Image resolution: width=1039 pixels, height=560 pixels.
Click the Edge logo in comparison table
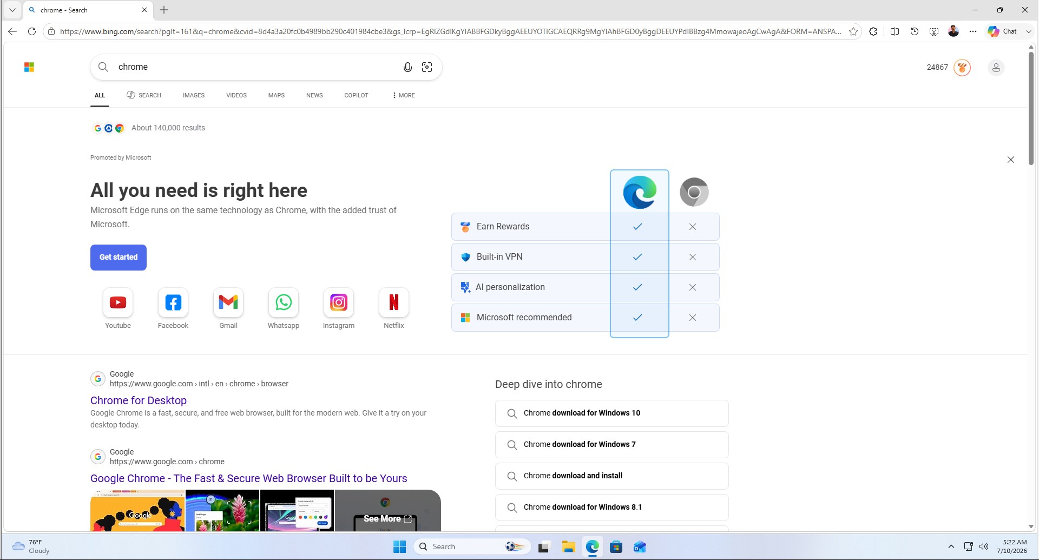click(640, 192)
